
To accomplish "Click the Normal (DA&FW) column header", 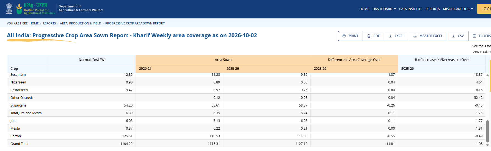I will coord(92,60).
